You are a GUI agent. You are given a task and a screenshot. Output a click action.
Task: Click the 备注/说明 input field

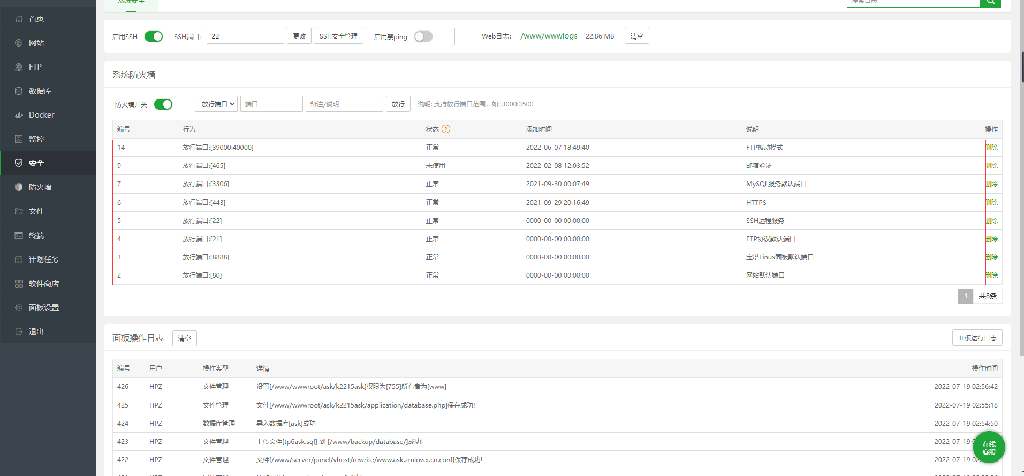click(344, 104)
